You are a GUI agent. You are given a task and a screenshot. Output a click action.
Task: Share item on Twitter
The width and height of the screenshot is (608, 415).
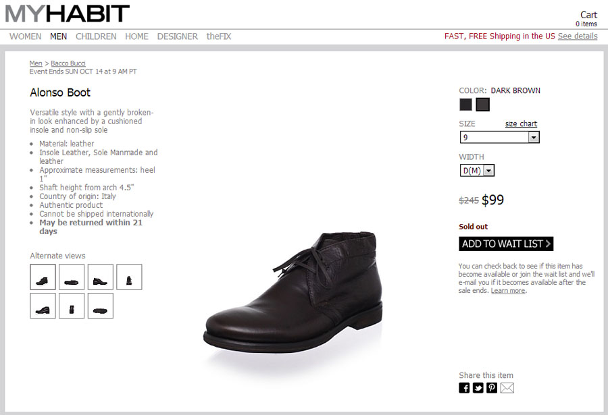(x=478, y=387)
